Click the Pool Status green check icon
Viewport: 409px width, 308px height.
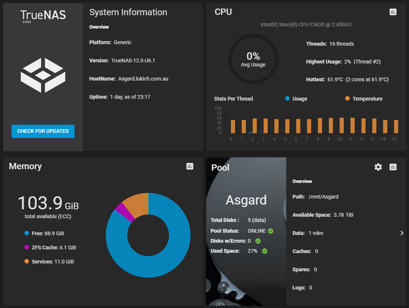coord(271,231)
